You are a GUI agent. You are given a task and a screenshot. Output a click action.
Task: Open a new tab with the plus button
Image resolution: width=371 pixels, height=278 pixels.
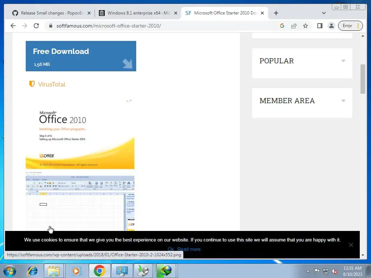click(x=276, y=13)
